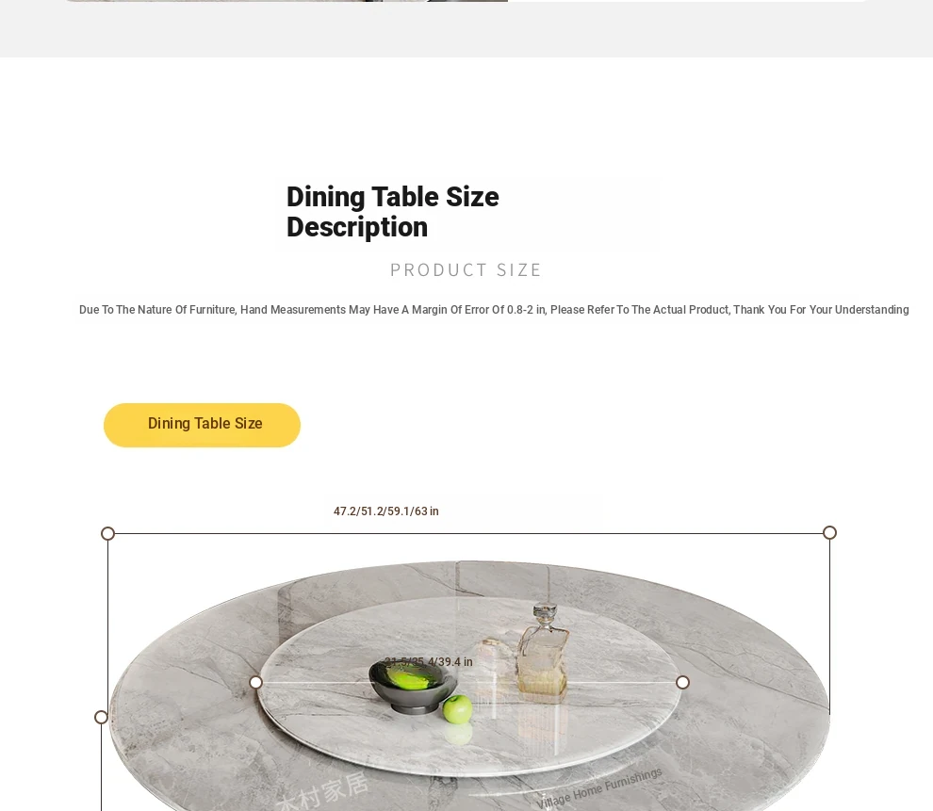This screenshot has height=811, width=933.
Task: Click the light gray band above the heading
Action: (466, 28)
